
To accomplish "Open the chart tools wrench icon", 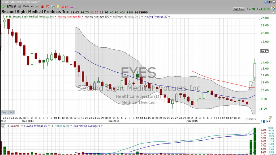I will (x=37, y=7).
